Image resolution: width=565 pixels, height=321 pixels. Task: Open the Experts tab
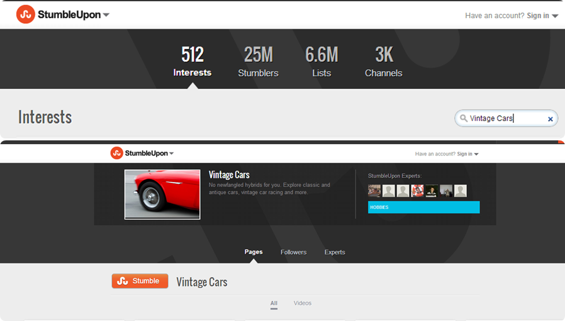tap(335, 252)
